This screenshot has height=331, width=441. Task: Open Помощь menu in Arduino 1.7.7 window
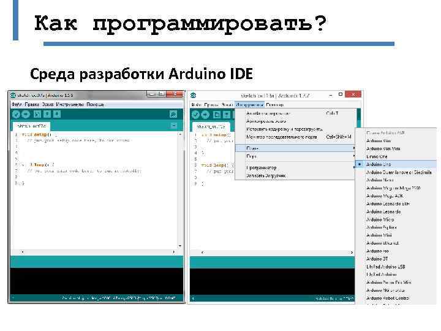275,105
